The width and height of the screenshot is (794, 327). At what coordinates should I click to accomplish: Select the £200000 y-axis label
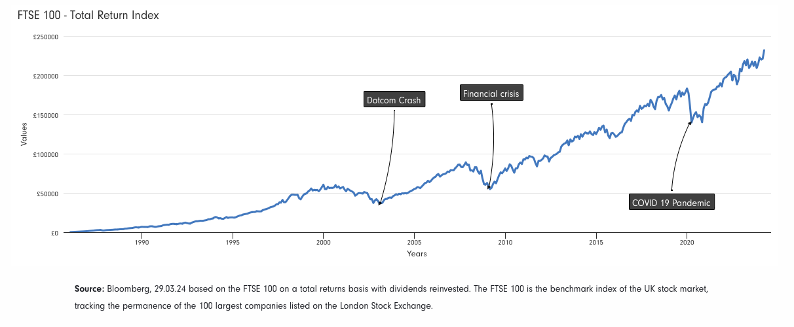(46, 77)
